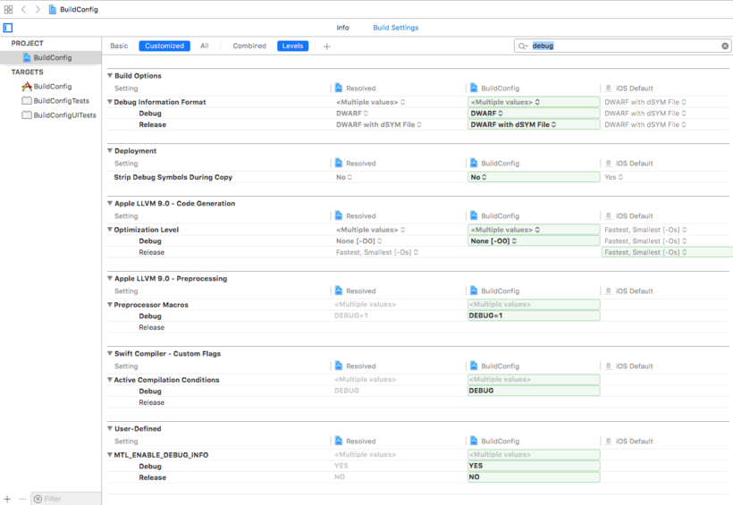Show Basic build settings
This screenshot has width=733, height=505.
click(x=119, y=46)
